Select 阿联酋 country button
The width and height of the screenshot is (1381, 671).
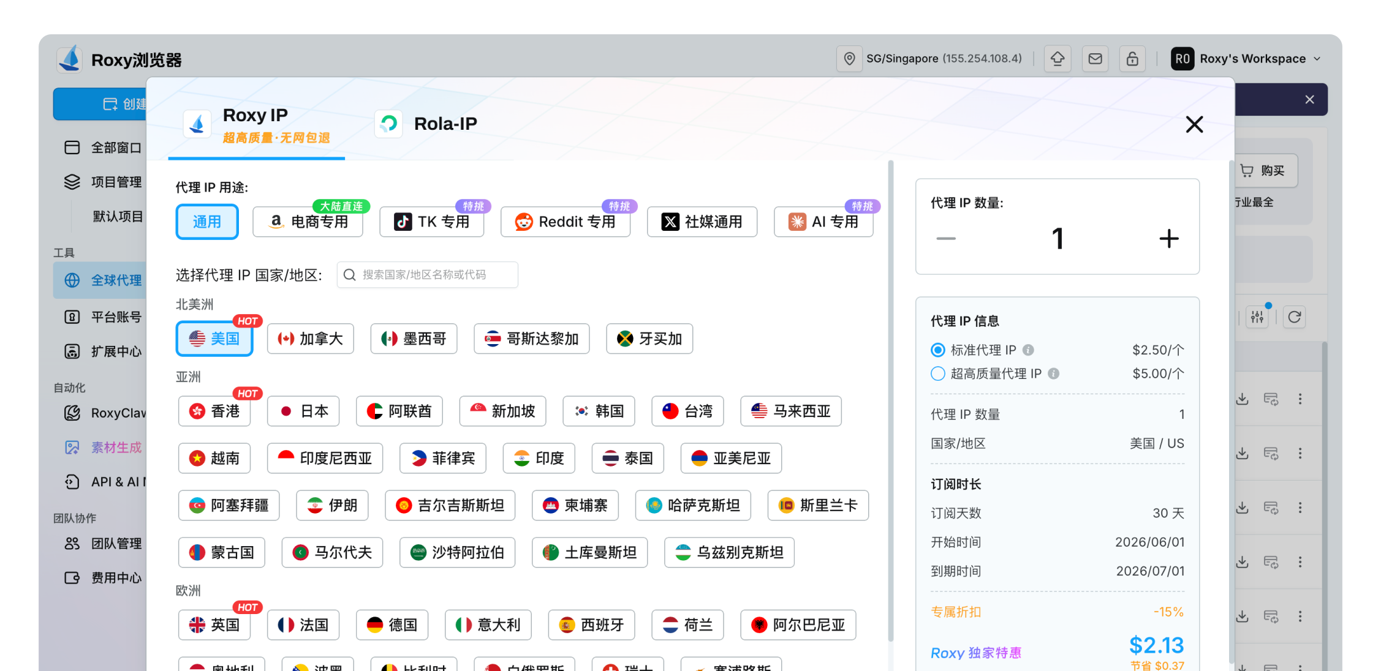coord(399,411)
